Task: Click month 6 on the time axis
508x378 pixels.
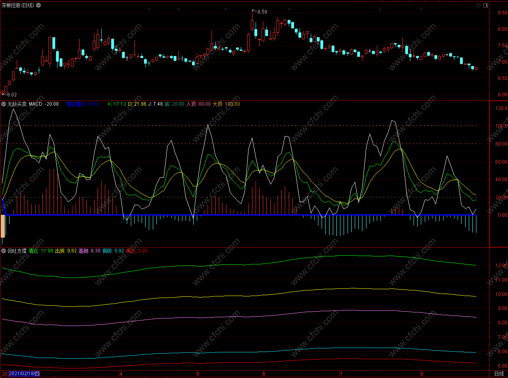Action: tap(264, 374)
